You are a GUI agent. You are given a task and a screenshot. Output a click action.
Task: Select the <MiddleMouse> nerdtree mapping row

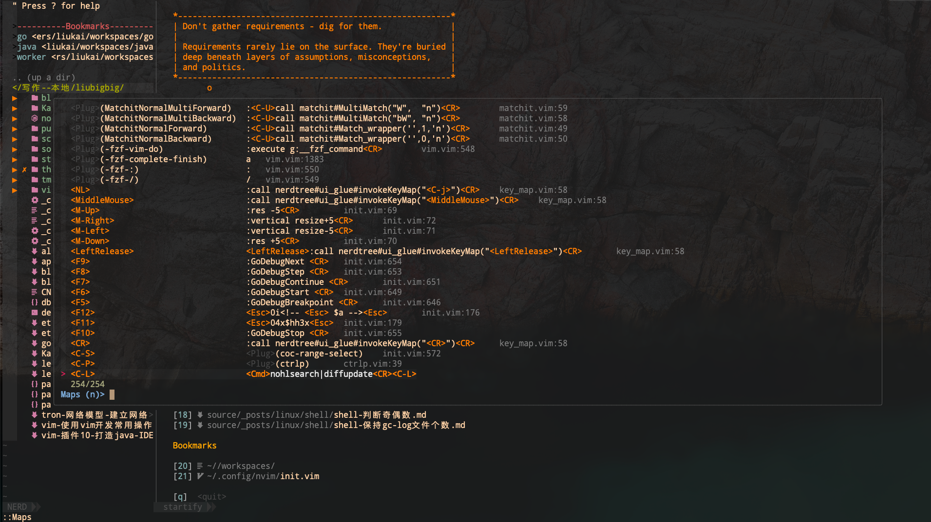coord(339,200)
